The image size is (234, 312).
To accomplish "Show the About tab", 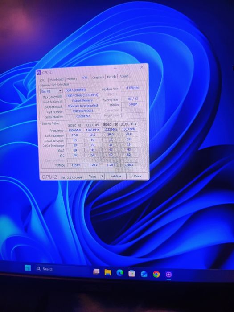I will pos(124,76).
